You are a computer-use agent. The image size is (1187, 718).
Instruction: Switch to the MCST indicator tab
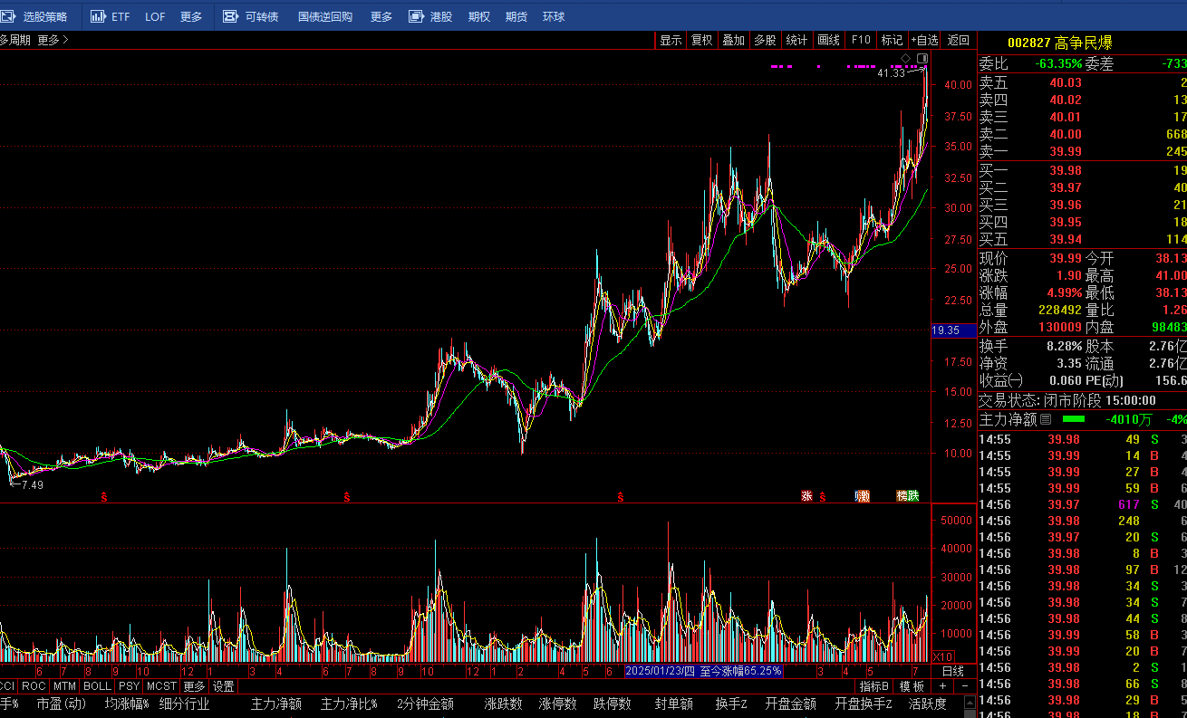[161, 686]
